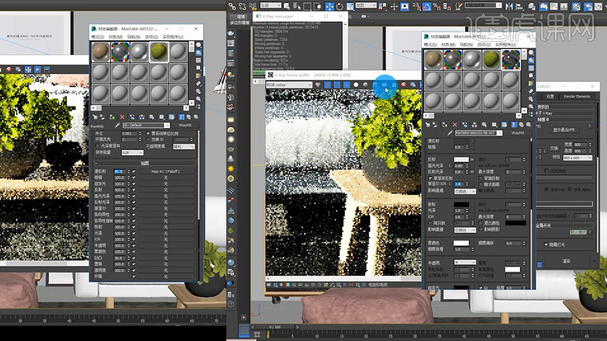Screen dimensions: 607x341
Task: Click Sample Type sphere icon in right editor
Action: (x=531, y=53)
